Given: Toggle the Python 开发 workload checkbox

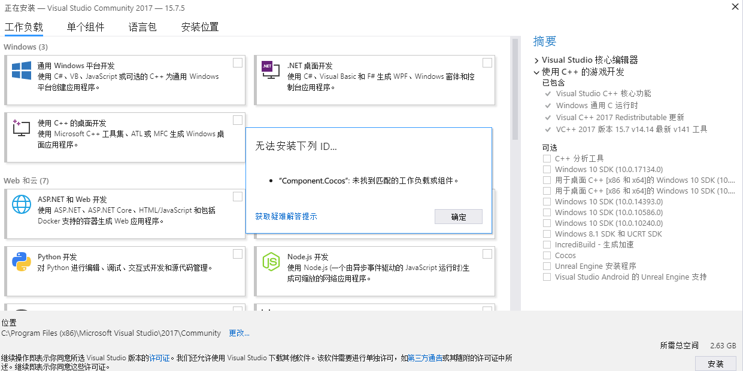Looking at the screenshot, I should point(238,254).
